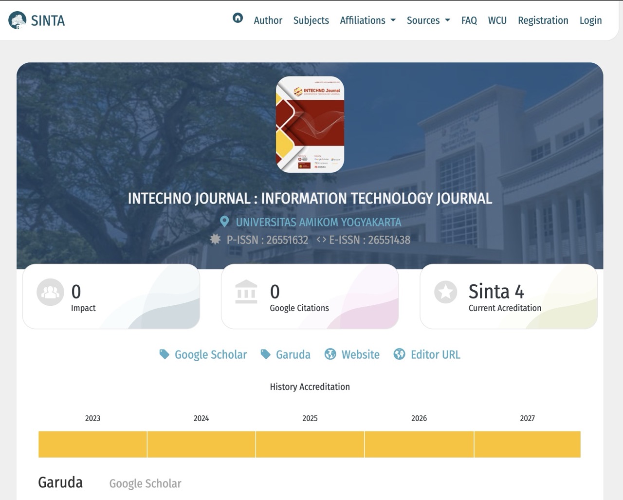Select the Garuda tab heading
Viewport: 623px width, 500px height.
pos(60,482)
